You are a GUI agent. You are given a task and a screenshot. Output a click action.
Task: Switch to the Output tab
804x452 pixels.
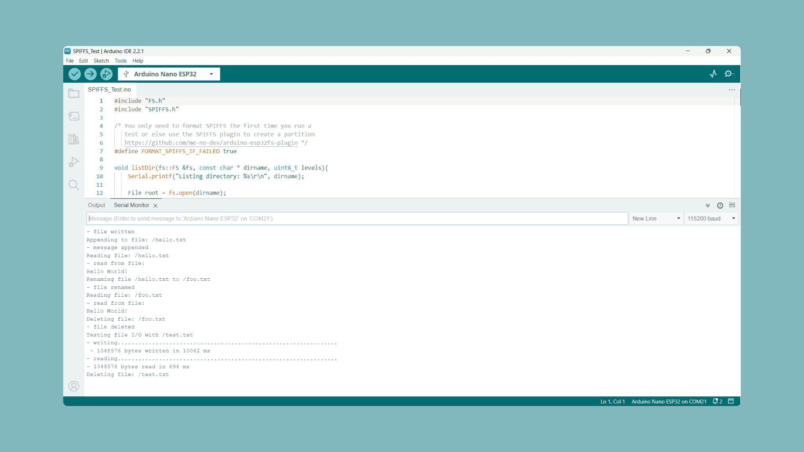[96, 205]
